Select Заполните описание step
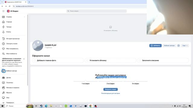Image resolution: width=193 pixels, height=108 pixels. [x=163, y=61]
